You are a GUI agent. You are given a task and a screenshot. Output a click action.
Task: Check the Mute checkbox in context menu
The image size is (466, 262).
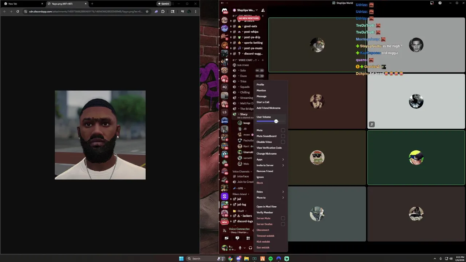pos(283,130)
